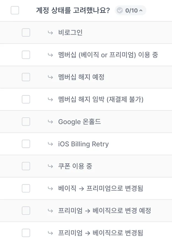Open the '멤버십 (베이직 or 프리미엄) 이용 중' item
172x242 pixels.
[x=108, y=55]
